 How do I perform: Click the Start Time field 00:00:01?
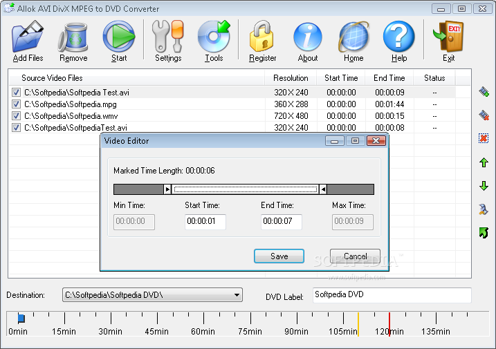205,221
